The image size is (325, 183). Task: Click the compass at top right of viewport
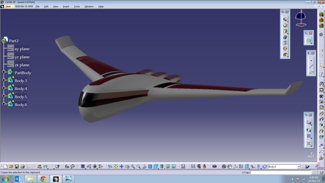[301, 18]
